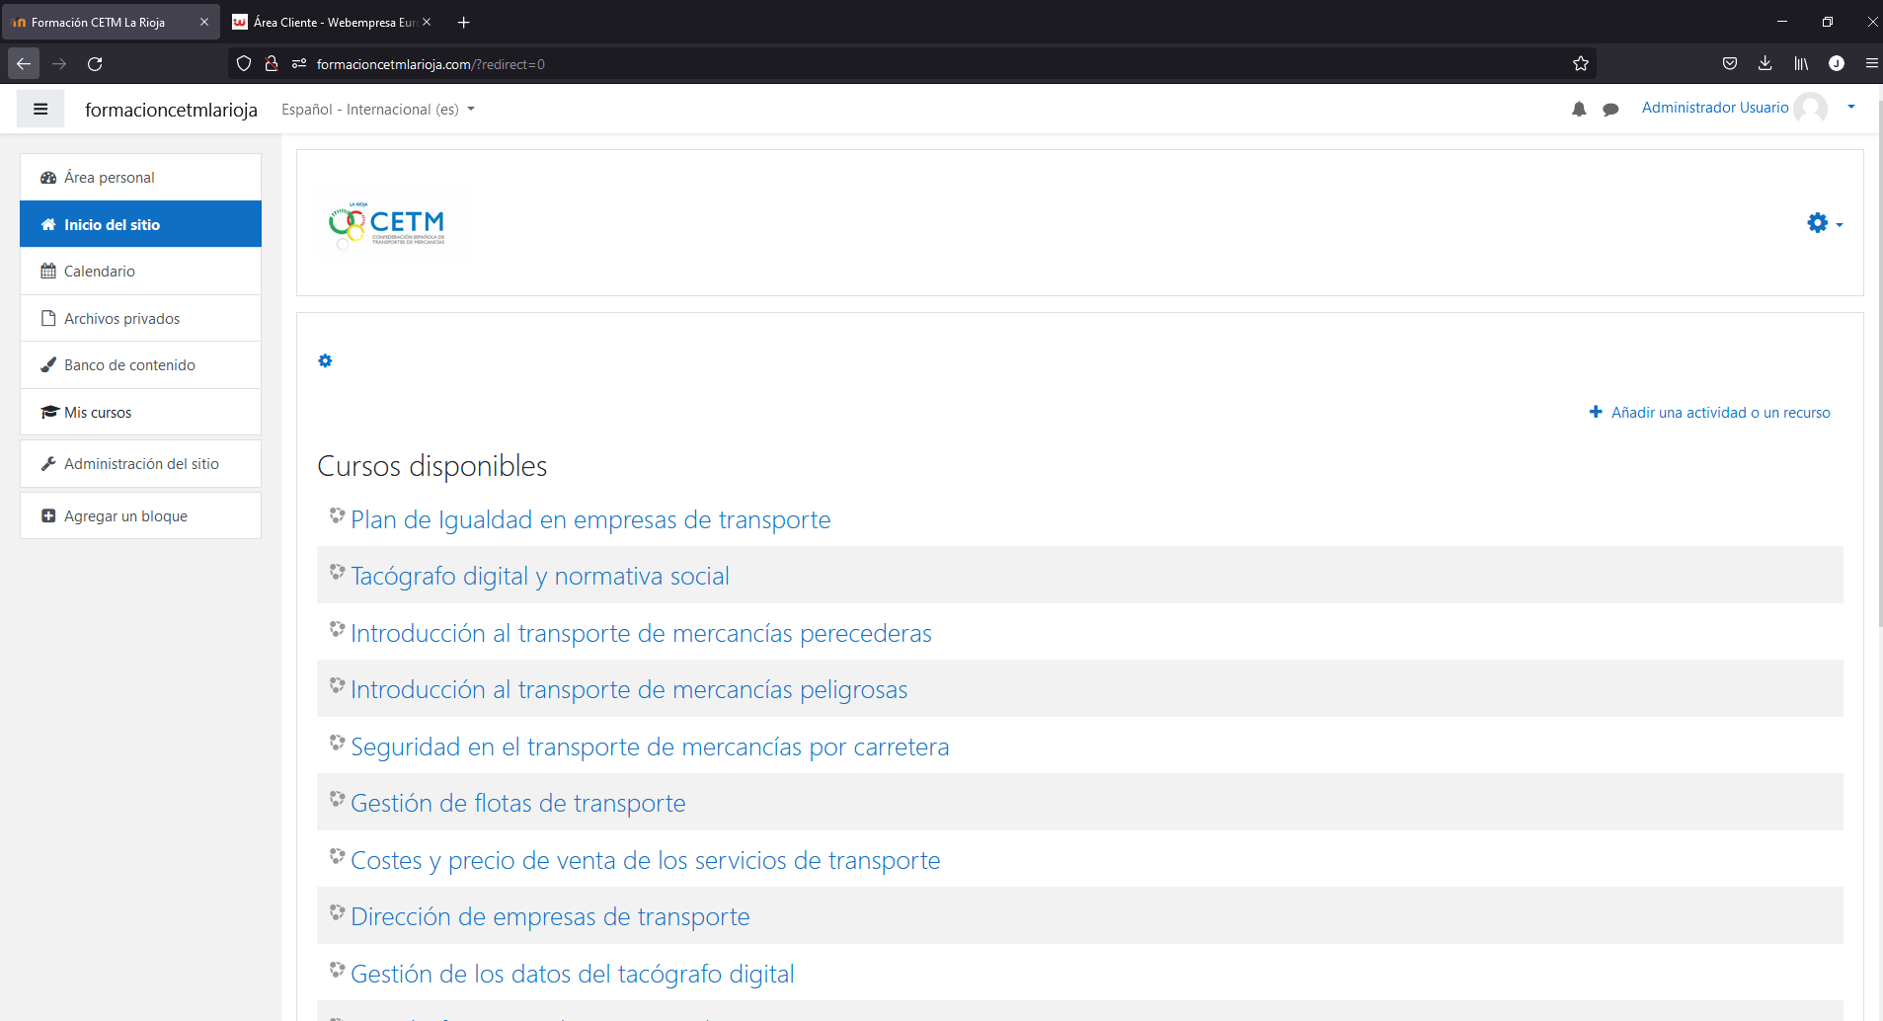The height and width of the screenshot is (1021, 1883).
Task: Click the paintbrush icon beside Banco de contenido
Action: [48, 364]
